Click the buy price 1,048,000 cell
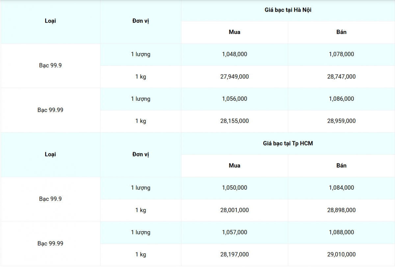Image resolution: width=395 pixels, height=267 pixels. click(234, 54)
